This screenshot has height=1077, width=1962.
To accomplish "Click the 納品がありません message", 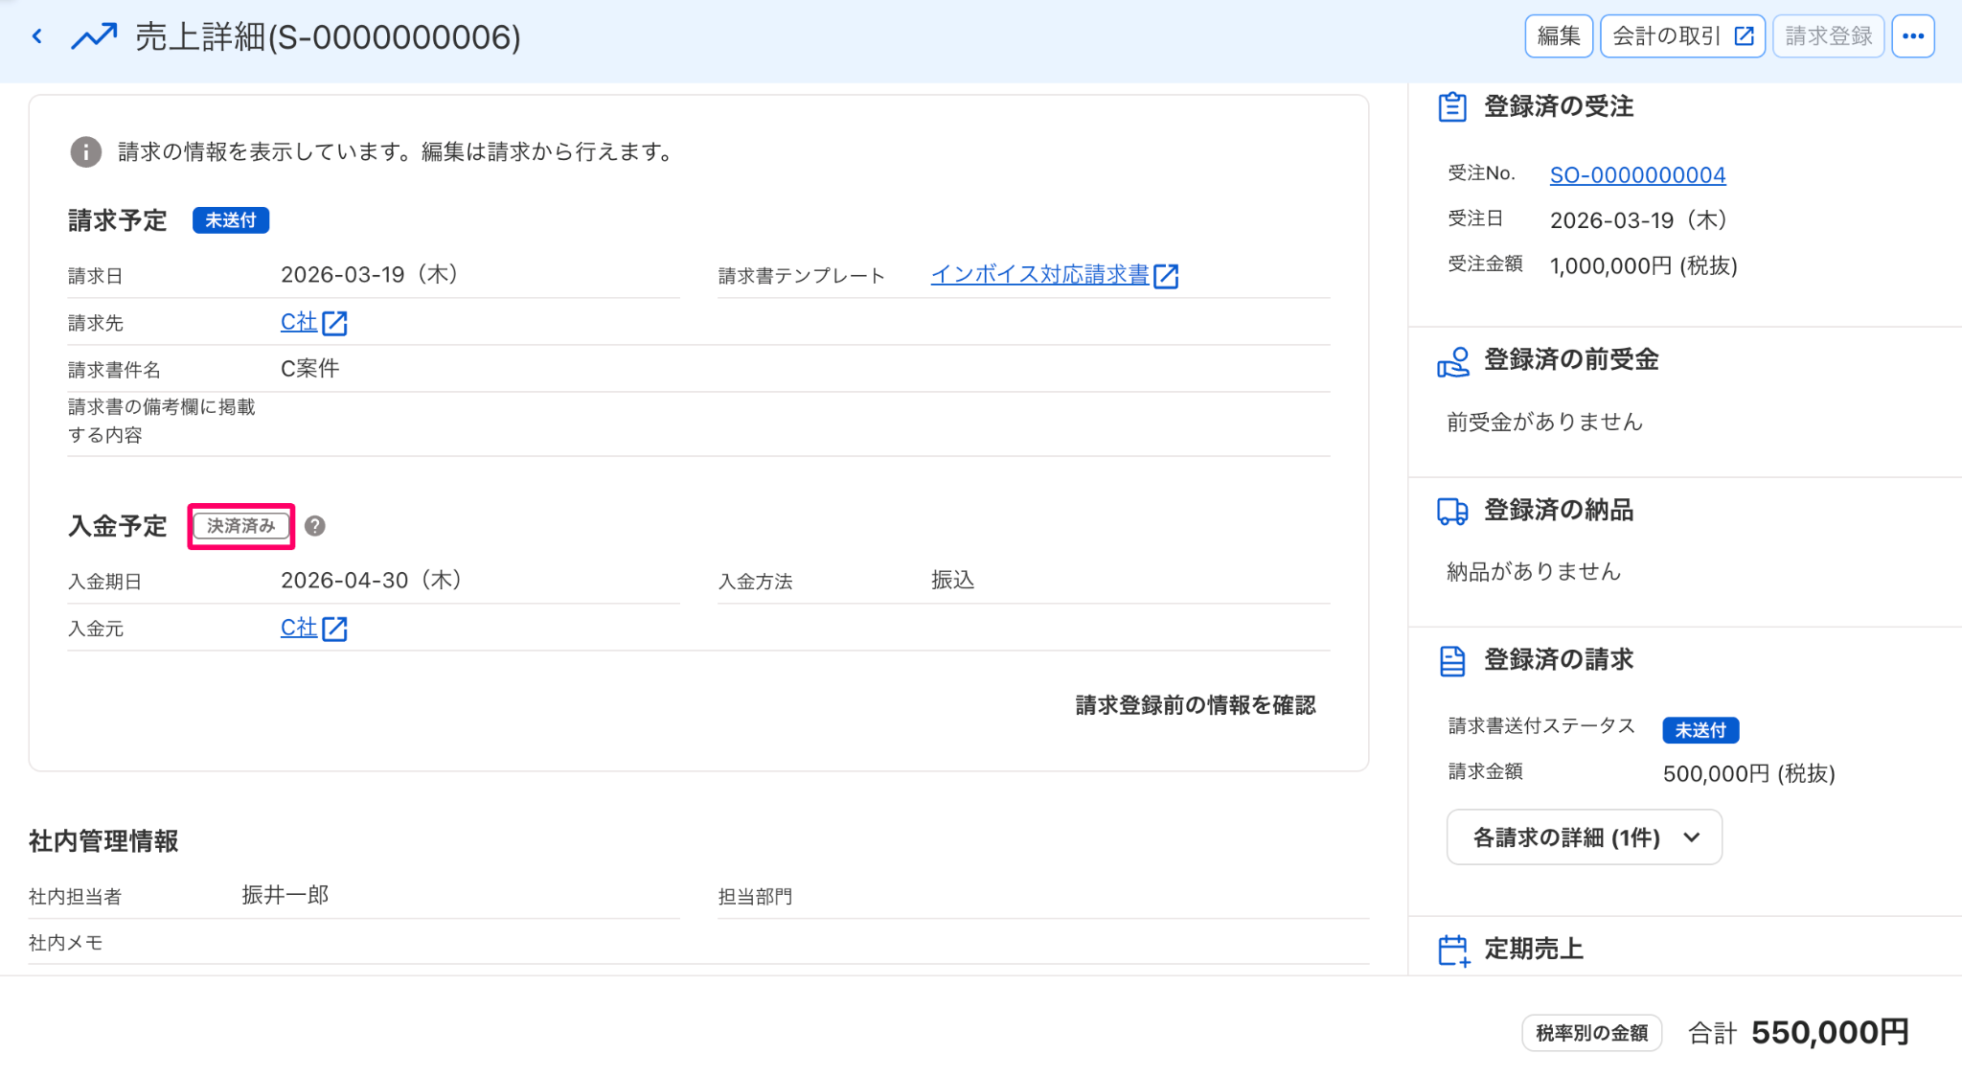I will point(1533,572).
